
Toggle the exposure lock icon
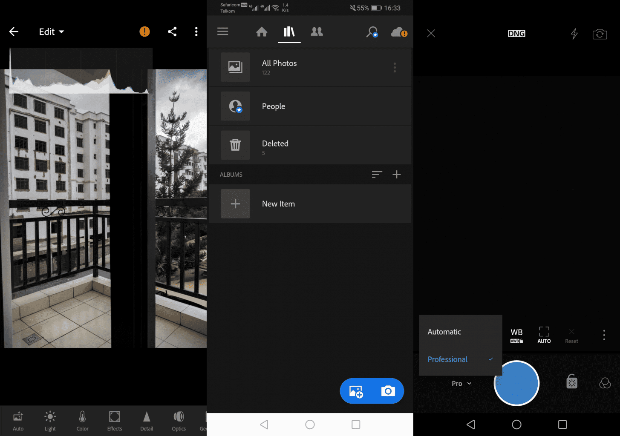pos(571,382)
